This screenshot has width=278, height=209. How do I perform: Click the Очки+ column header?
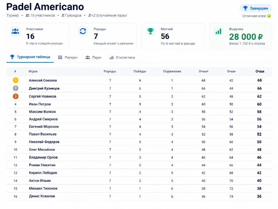point(204,71)
